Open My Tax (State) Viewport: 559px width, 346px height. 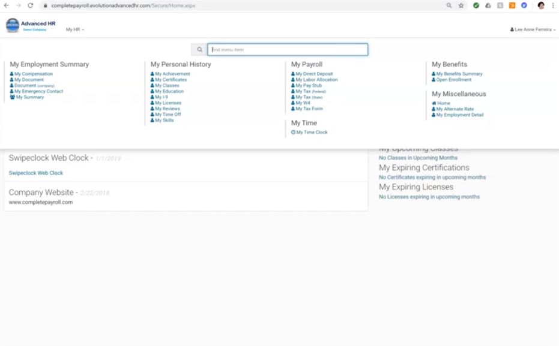coord(307,97)
